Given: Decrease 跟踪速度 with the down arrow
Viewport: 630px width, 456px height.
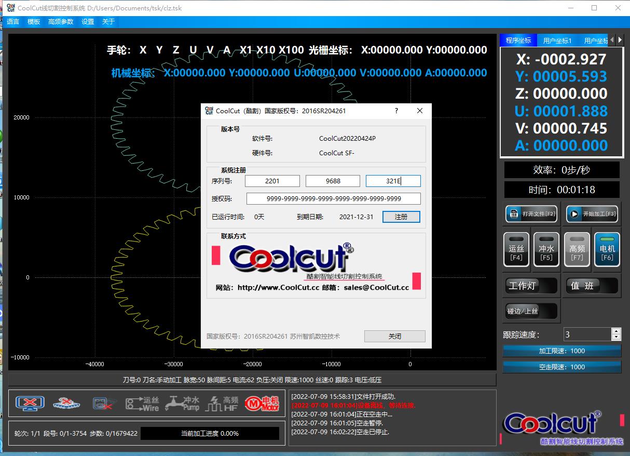Looking at the screenshot, I should pyautogui.click(x=616, y=338).
